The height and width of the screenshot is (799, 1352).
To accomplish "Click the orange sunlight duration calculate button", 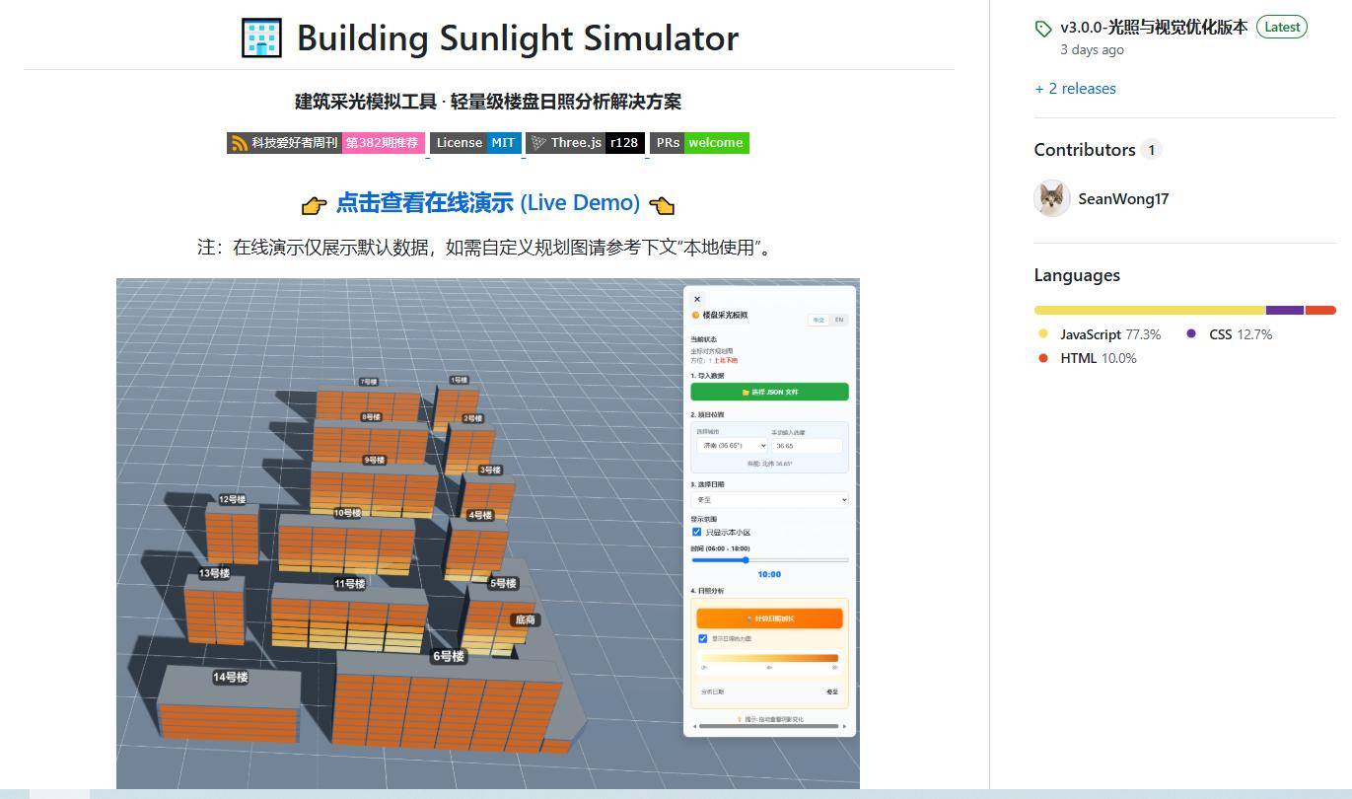I will [x=769, y=618].
